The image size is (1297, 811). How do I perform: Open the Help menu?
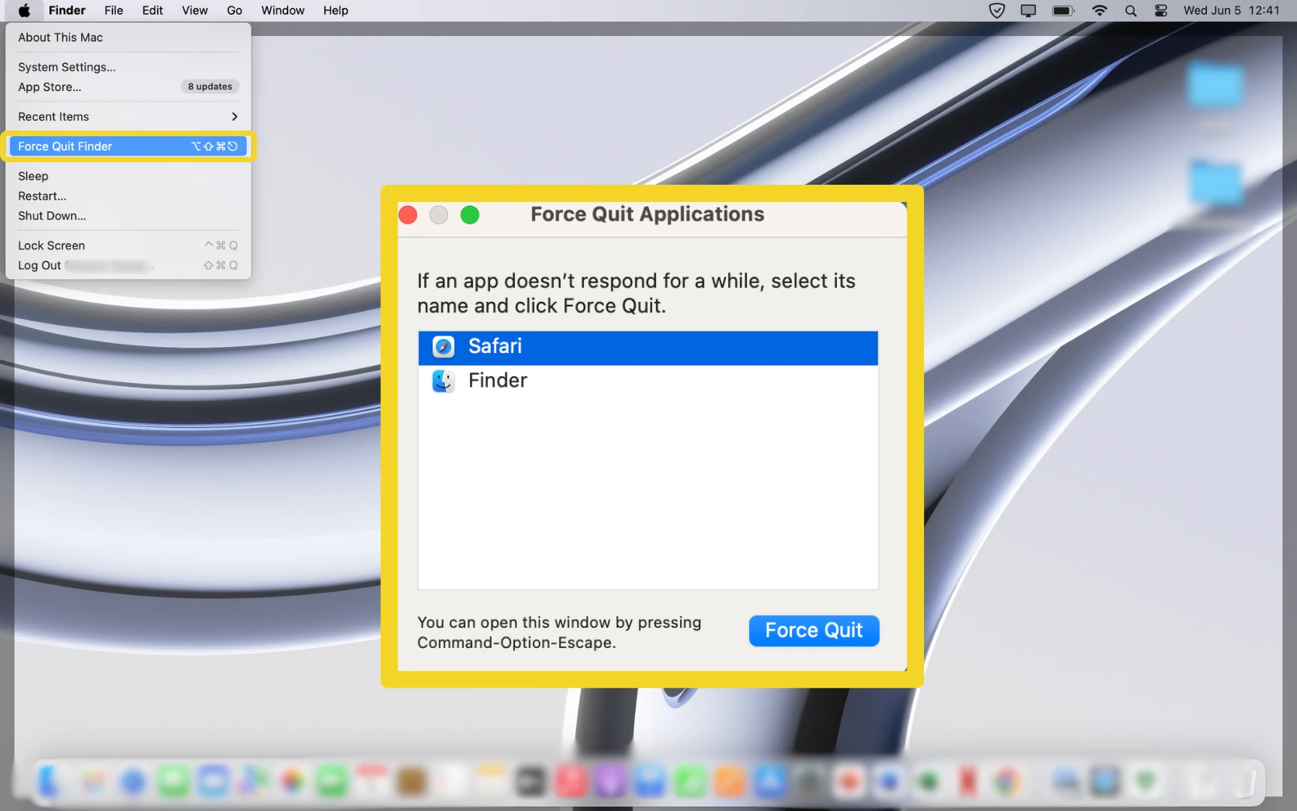[336, 11]
